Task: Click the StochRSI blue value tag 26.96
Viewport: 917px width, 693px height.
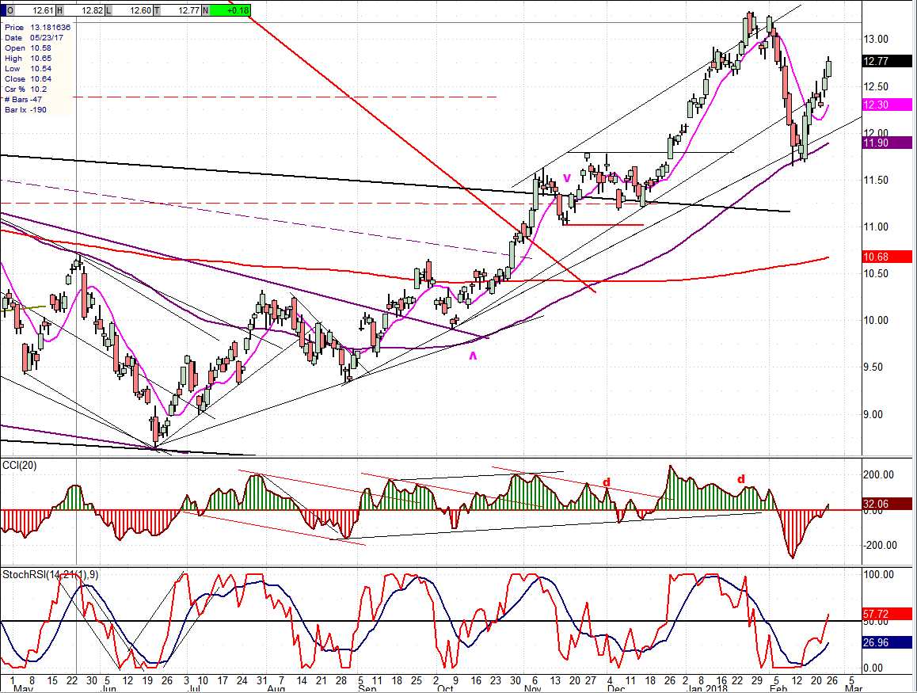Action: [x=887, y=643]
